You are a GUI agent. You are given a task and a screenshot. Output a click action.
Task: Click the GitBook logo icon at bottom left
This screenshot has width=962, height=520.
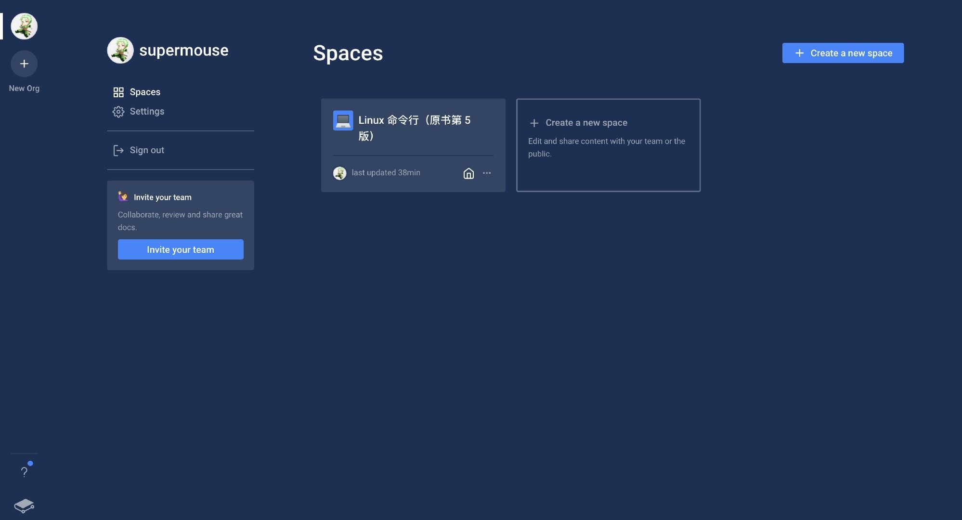tap(24, 506)
